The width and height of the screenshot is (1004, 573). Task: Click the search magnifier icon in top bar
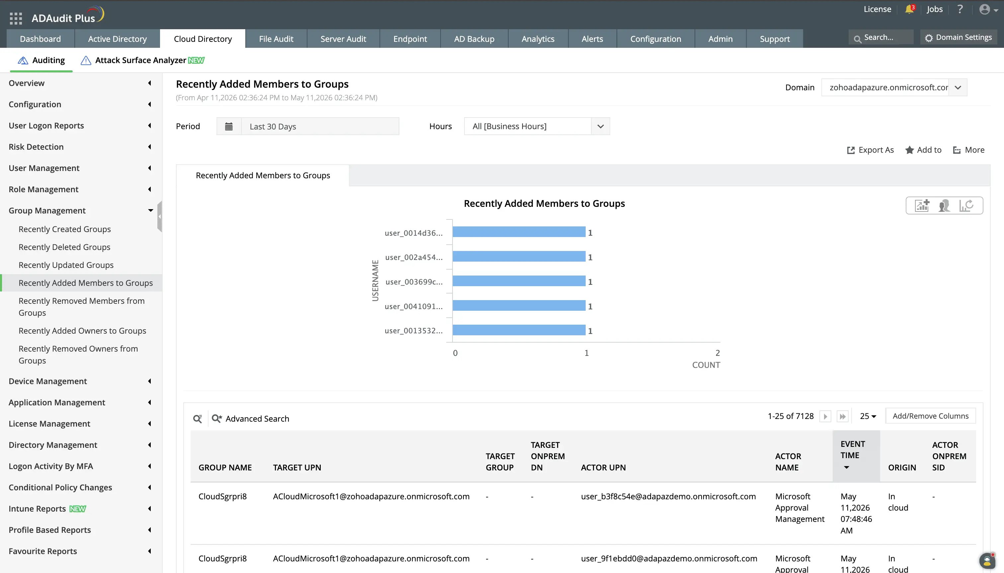tap(857, 39)
